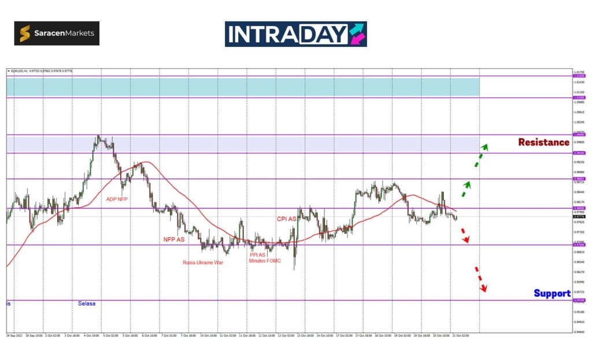Screen dimensions: 592x339
Task: Click the INTRADAY banner logo
Action: [x=295, y=34]
